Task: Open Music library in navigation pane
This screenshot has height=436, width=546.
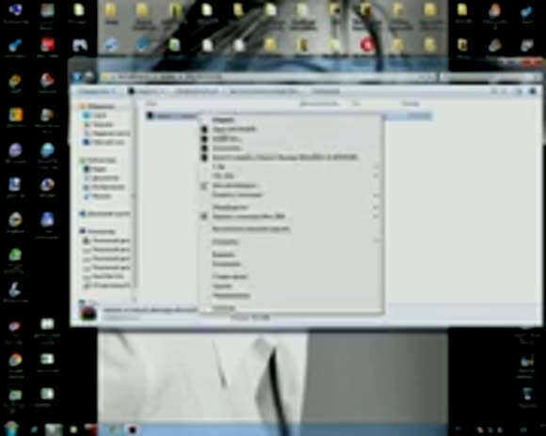Action: (98, 196)
